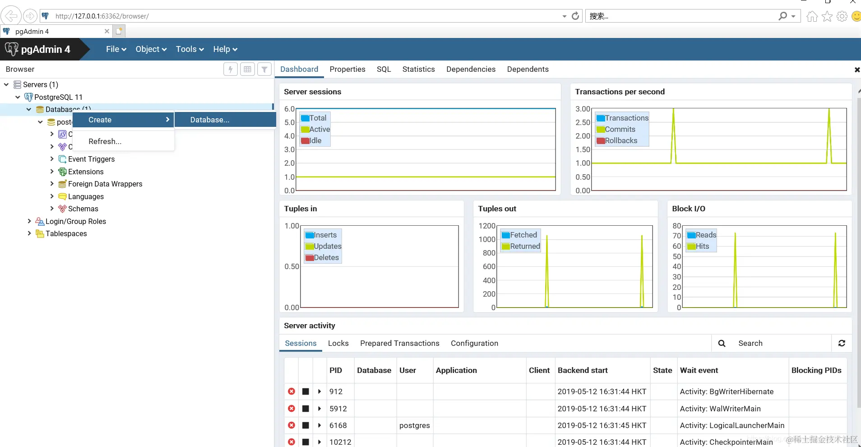Click the Query Tool lightning icon
This screenshot has height=447, width=861.
pyautogui.click(x=231, y=70)
